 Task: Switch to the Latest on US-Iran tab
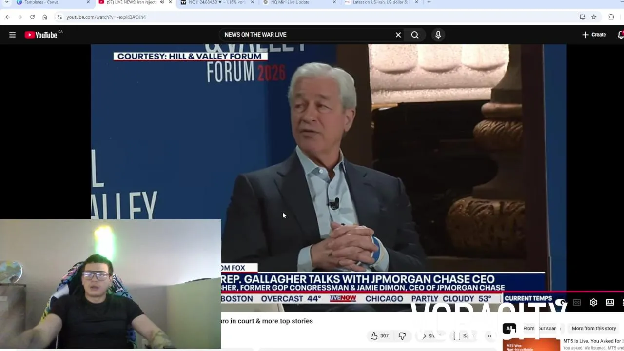point(381,2)
